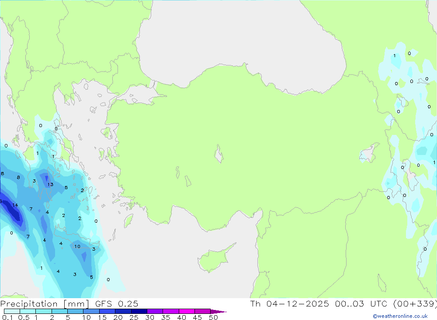
Task: Select the '00..03 UTC' time text
Action: (x=362, y=304)
